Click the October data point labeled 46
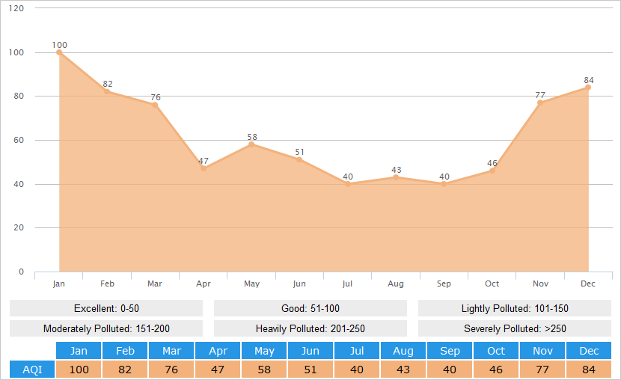621x380 pixels. (x=492, y=171)
